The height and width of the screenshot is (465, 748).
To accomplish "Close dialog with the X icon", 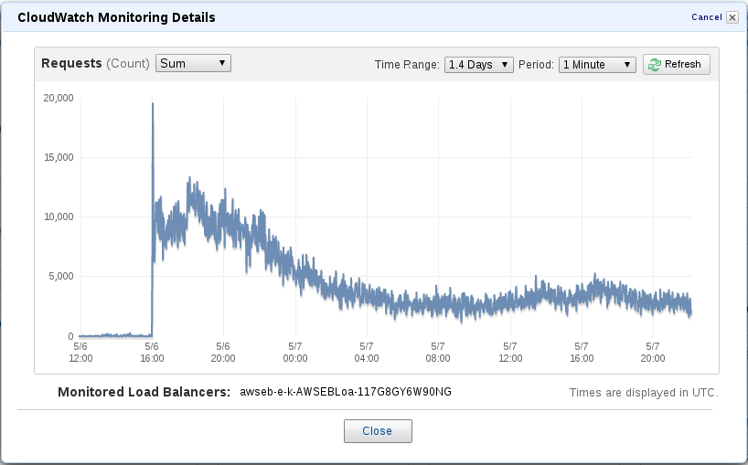I will coord(732,17).
